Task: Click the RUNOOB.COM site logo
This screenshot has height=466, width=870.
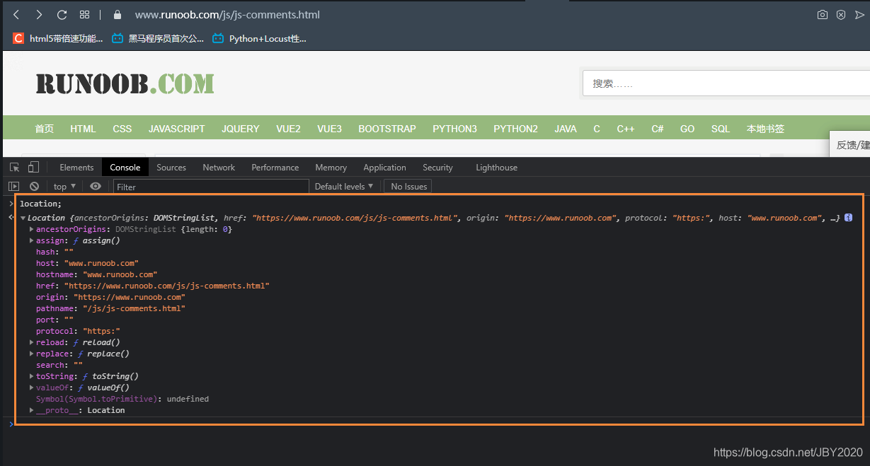Action: (125, 84)
